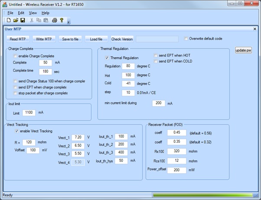Screen dimensions: 261x200
Task: Open the Help menu
Action: pyautogui.click(x=46, y=13)
